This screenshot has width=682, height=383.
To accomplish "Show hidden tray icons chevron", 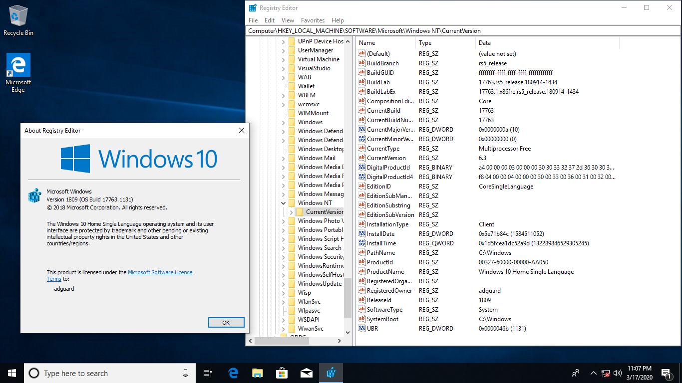I will click(x=593, y=373).
